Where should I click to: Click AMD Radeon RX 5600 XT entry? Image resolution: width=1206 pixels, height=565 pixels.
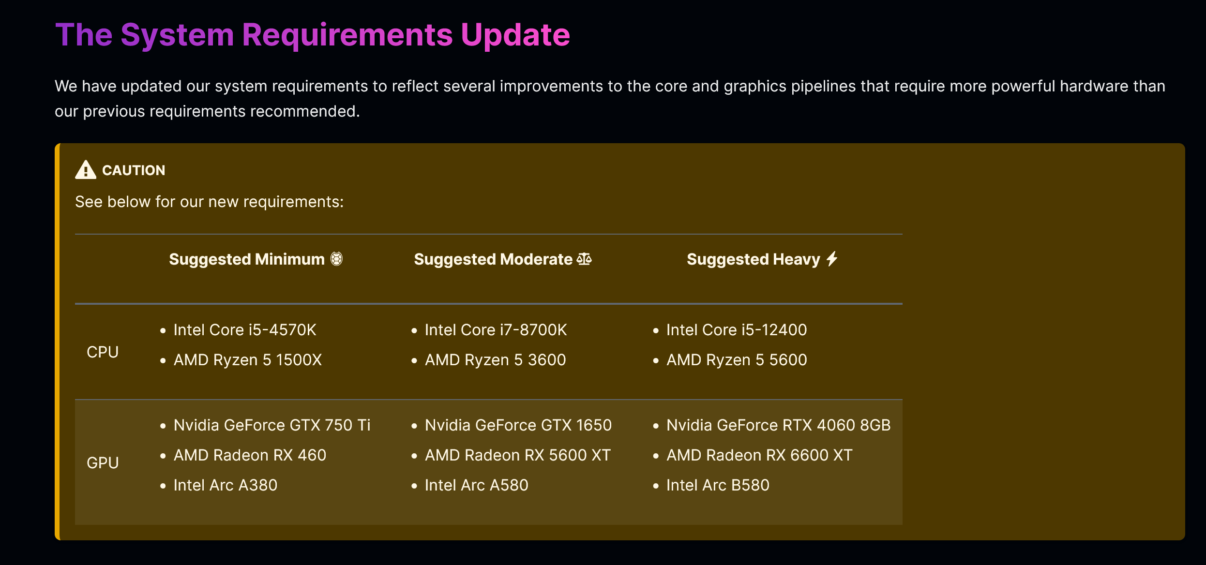pyautogui.click(x=518, y=455)
